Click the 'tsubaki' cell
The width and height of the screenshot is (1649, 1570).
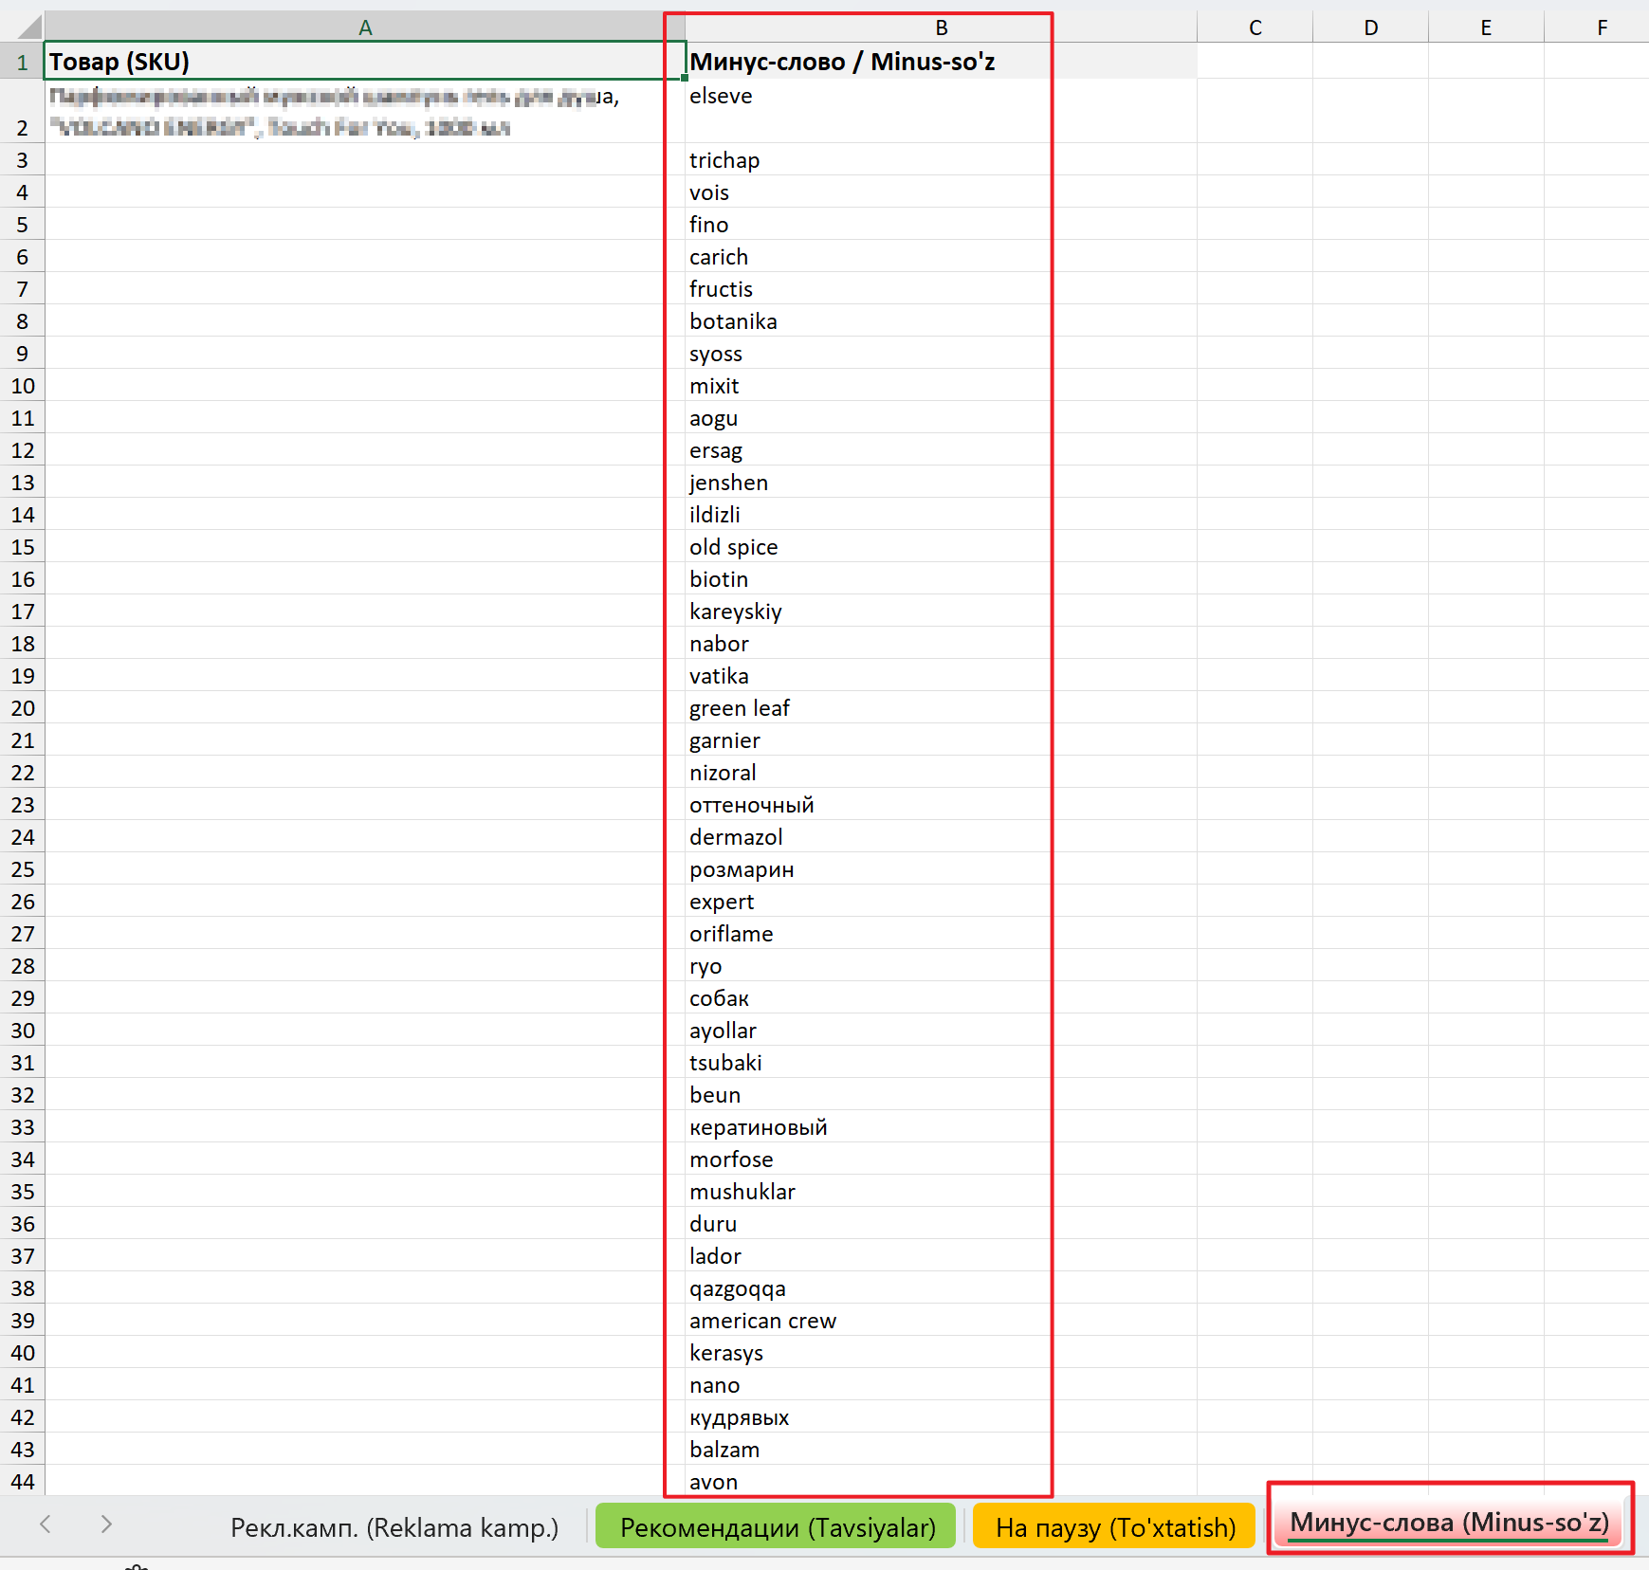pos(941,1063)
